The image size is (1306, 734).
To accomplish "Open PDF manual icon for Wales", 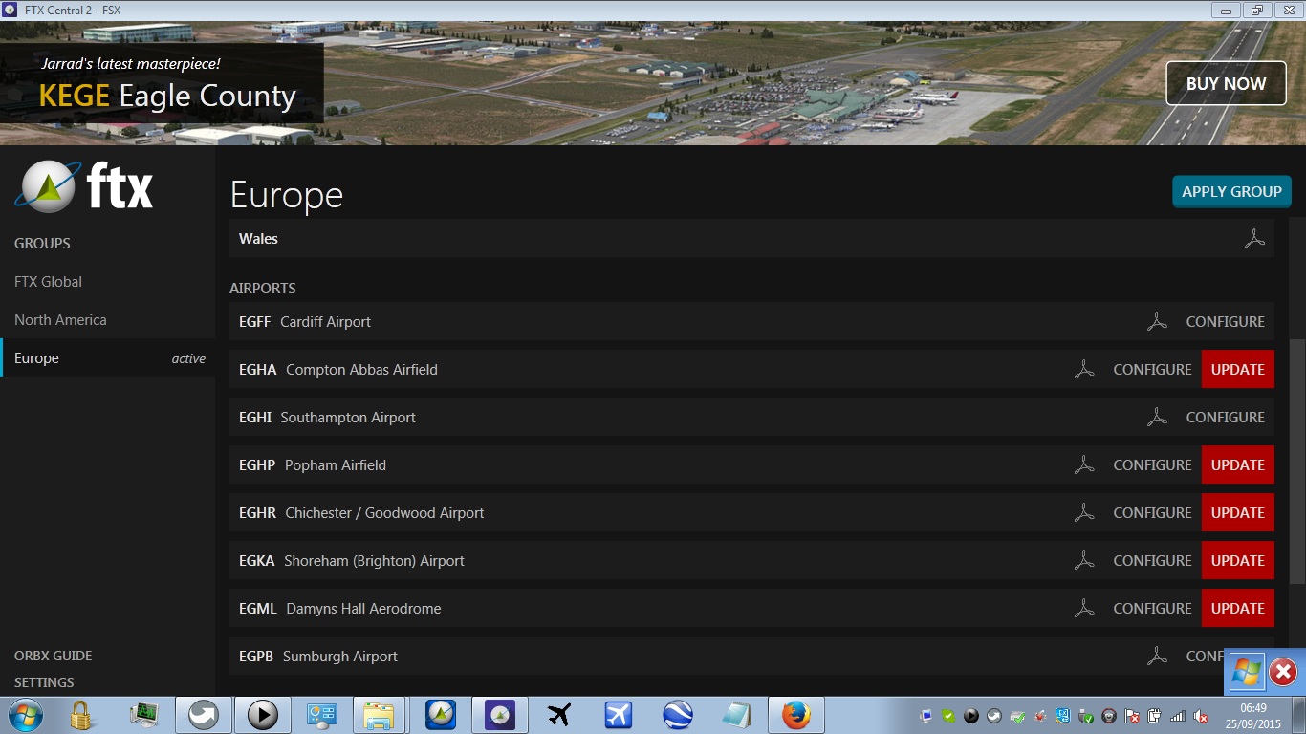I will 1254,239.
